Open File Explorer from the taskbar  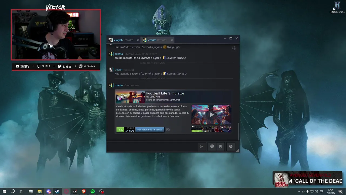39,191
